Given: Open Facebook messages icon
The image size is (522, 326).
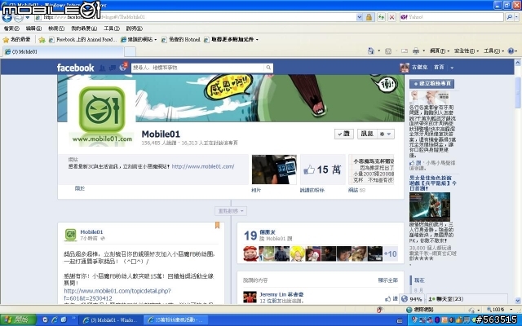Looking at the screenshot, I should 113,68.
